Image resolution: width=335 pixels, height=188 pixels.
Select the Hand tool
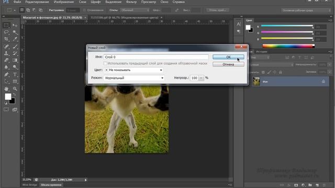pos(6,89)
